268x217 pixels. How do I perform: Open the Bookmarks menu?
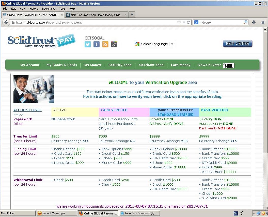point(49,9)
